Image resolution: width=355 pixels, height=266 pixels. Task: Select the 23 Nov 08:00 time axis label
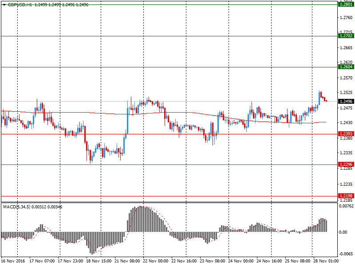click(213, 261)
